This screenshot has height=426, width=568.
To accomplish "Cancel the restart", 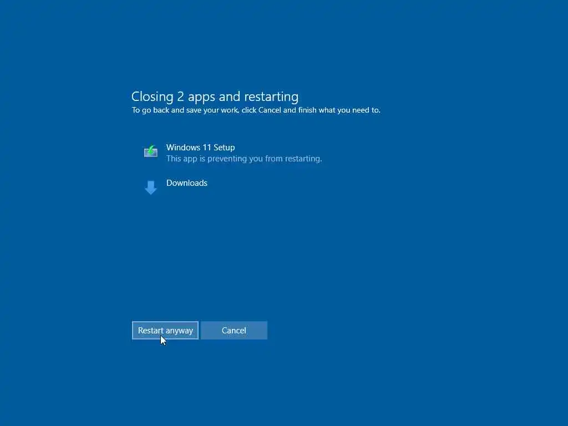I will pyautogui.click(x=234, y=331).
